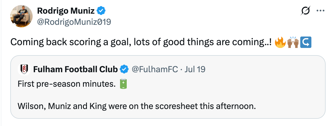Click verified badge beside Rodrigo Muniz
Viewport: 332px width, 126px height.
[x=101, y=11]
